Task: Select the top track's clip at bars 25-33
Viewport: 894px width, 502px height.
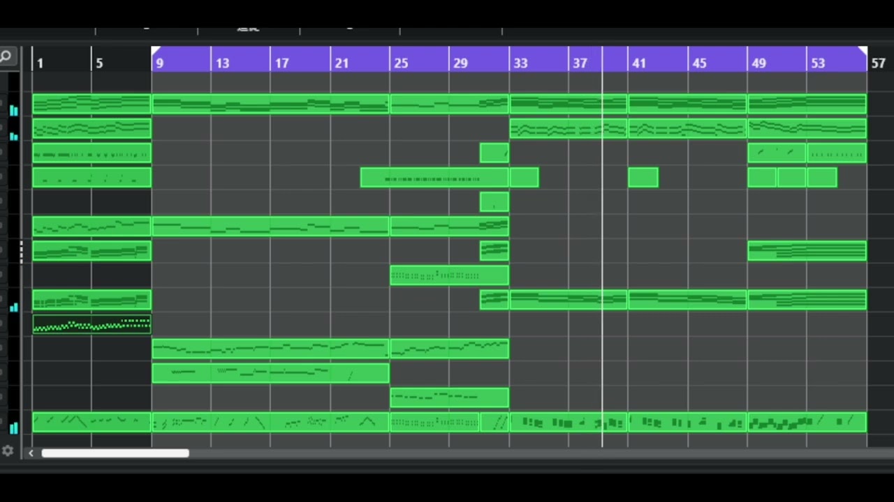Action: point(449,105)
